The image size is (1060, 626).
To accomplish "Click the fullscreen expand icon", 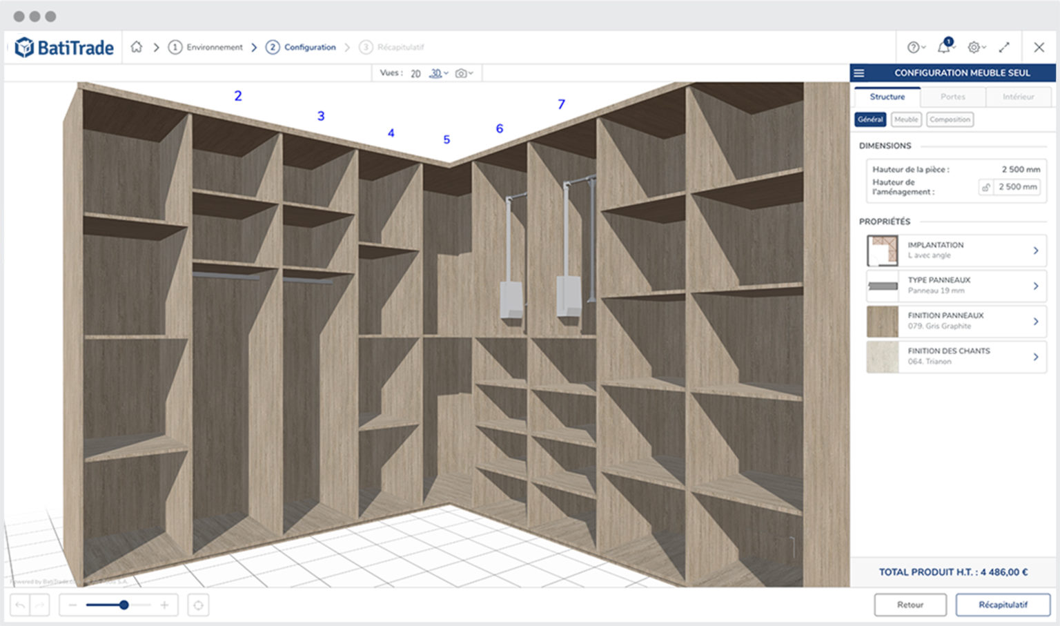I will pyautogui.click(x=1005, y=47).
